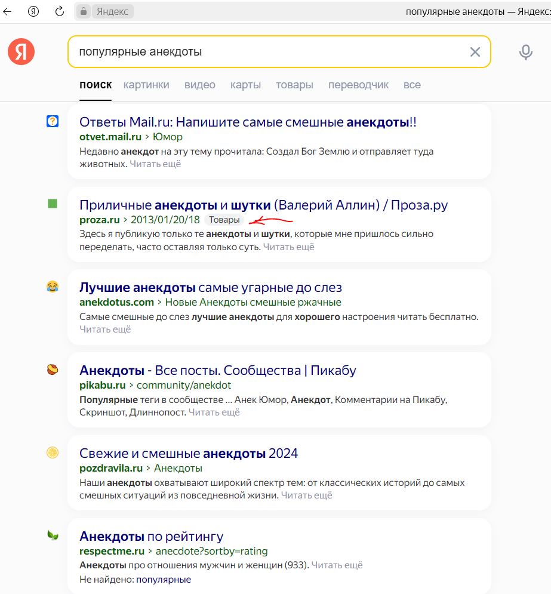Select the Pikabu favicon
551x594 pixels.
click(53, 371)
